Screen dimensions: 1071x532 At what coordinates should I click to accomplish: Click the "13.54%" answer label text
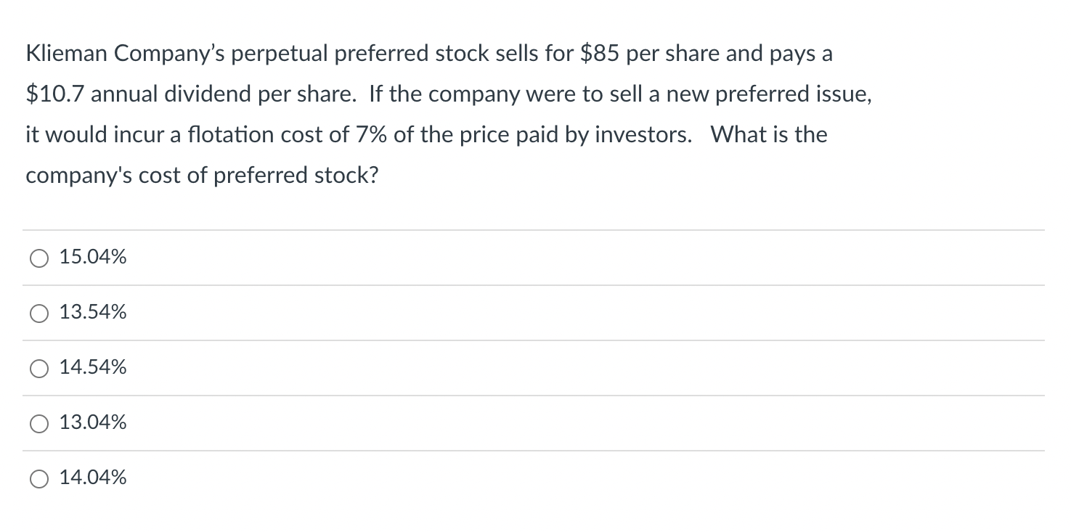93,312
